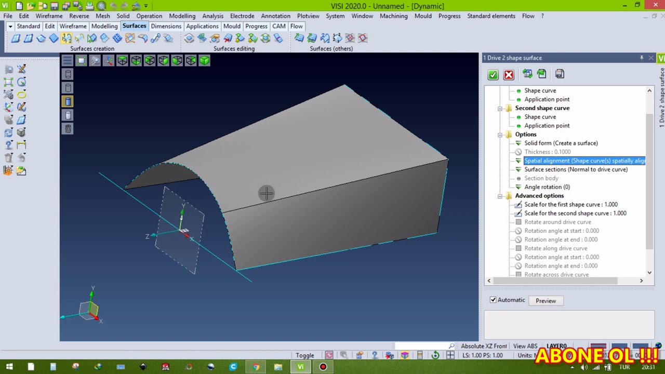Image resolution: width=665 pixels, height=374 pixels.
Task: Click the Toggle label in status bar
Action: [305, 356]
